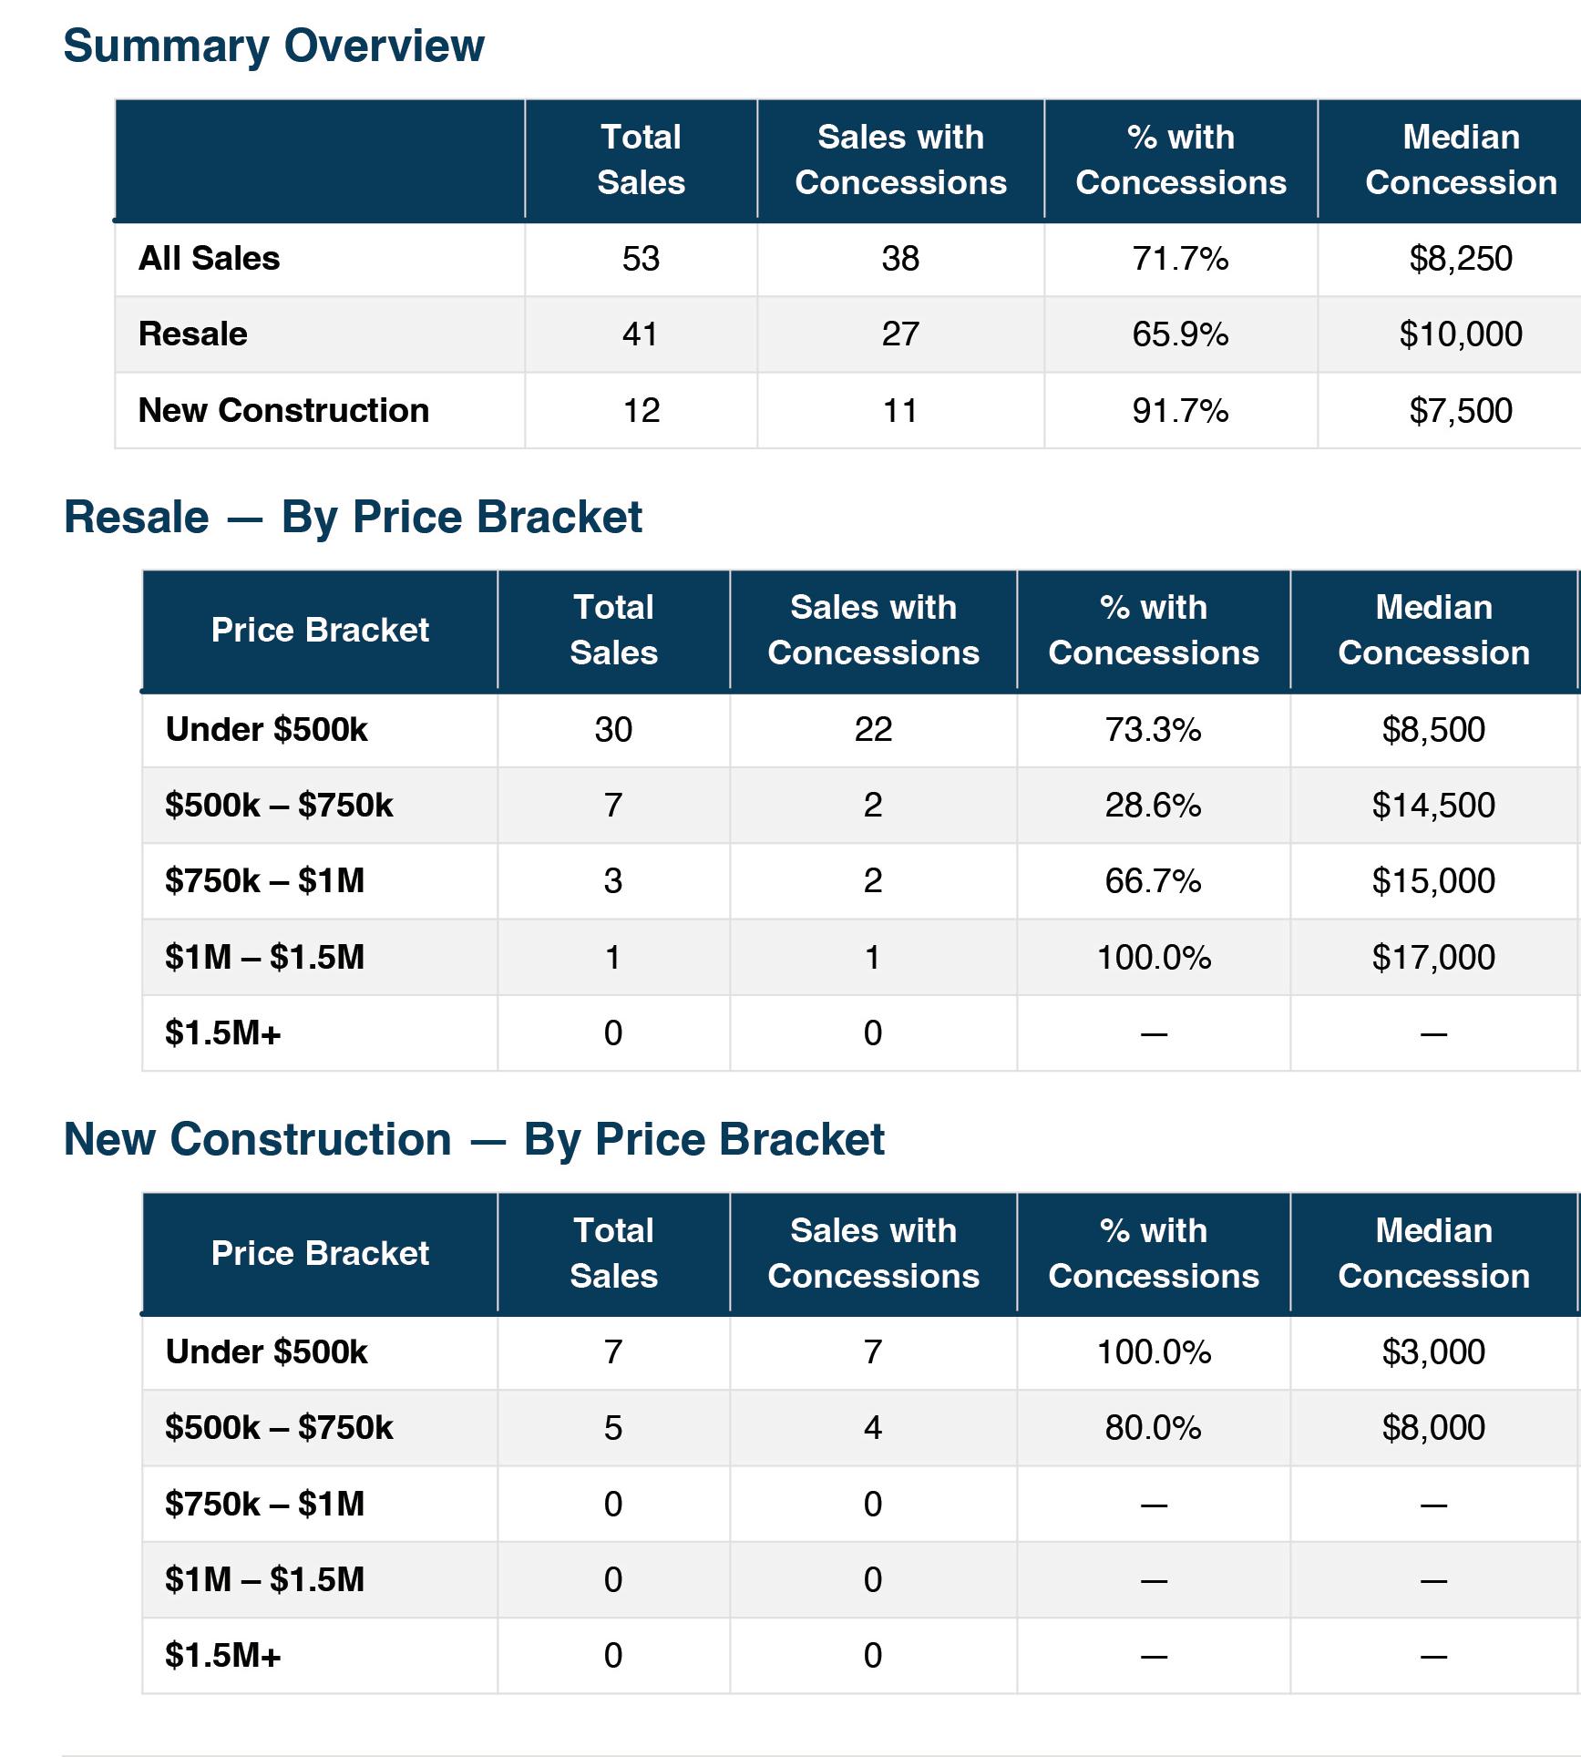
Task: Select the $15,000 median concession cell
Action: (x=1433, y=881)
